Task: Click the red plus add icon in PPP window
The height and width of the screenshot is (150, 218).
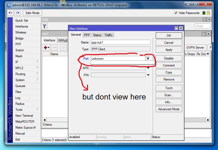Action: [45, 48]
